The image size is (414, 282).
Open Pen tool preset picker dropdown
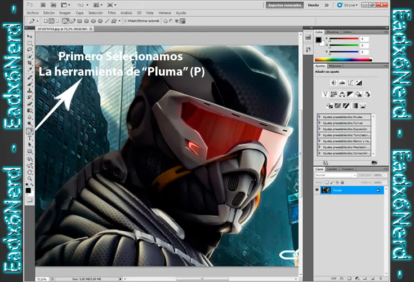[38, 21]
